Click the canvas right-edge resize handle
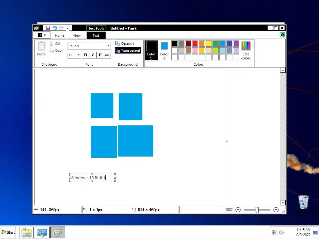Image resolution: width=319 pixels, height=239 pixels. [227, 141]
